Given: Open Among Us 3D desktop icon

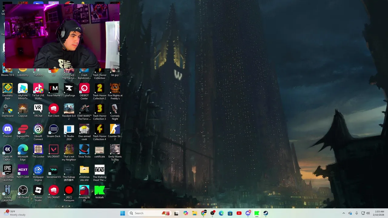Looking at the screenshot, I should coord(84,193).
